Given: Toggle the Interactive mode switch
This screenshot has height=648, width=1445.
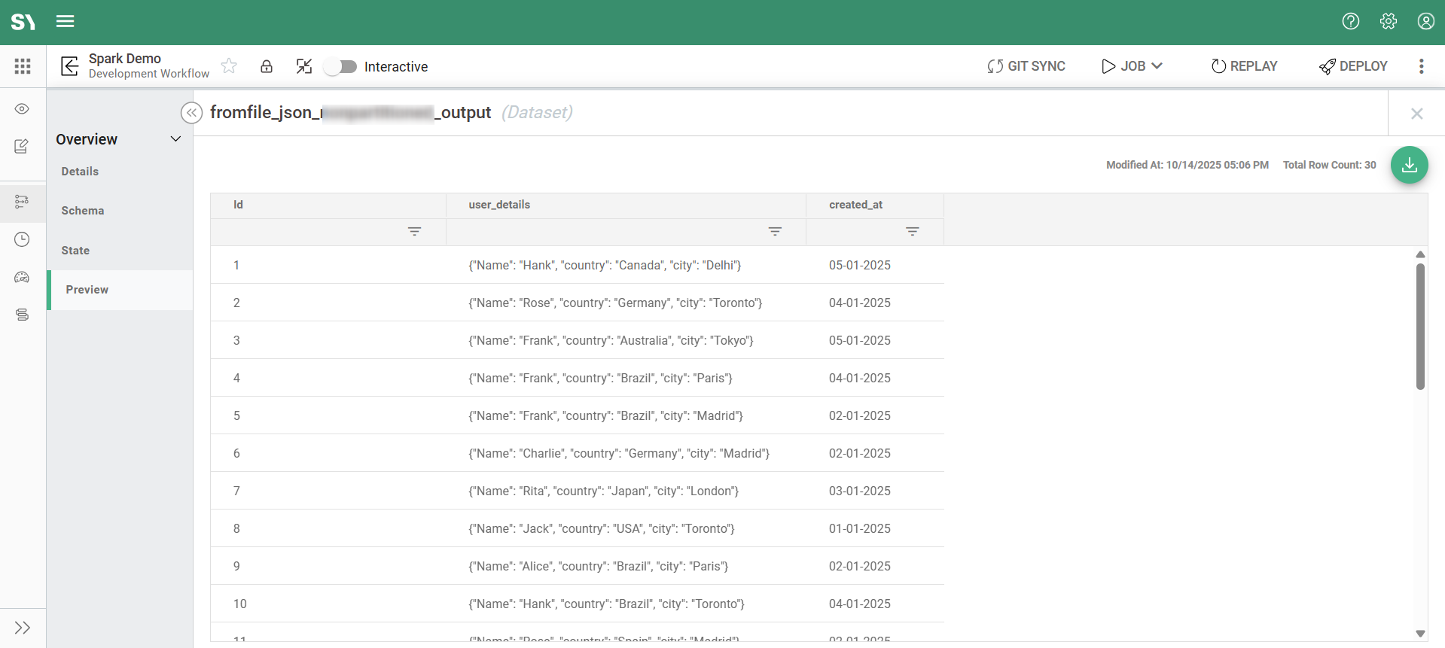Looking at the screenshot, I should [340, 66].
